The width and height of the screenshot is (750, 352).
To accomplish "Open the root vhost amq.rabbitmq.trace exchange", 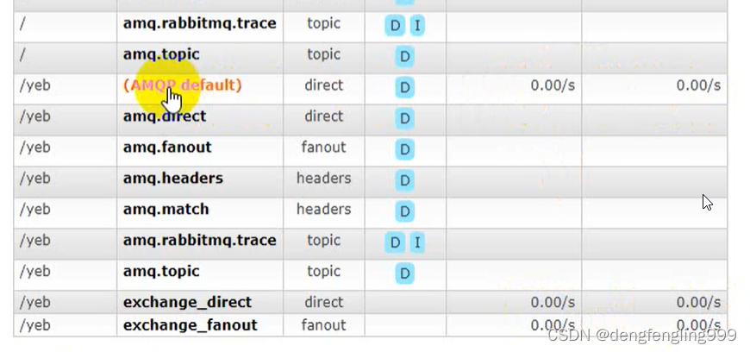I will coord(199,23).
